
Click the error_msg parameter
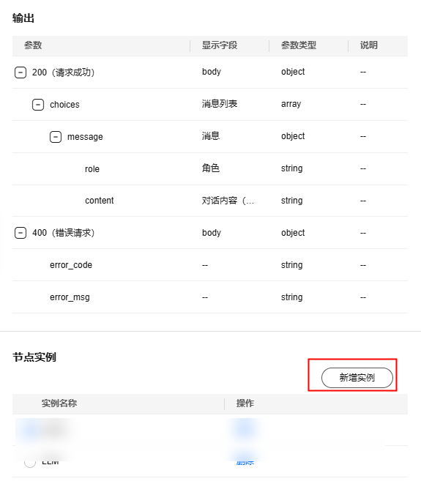point(70,297)
